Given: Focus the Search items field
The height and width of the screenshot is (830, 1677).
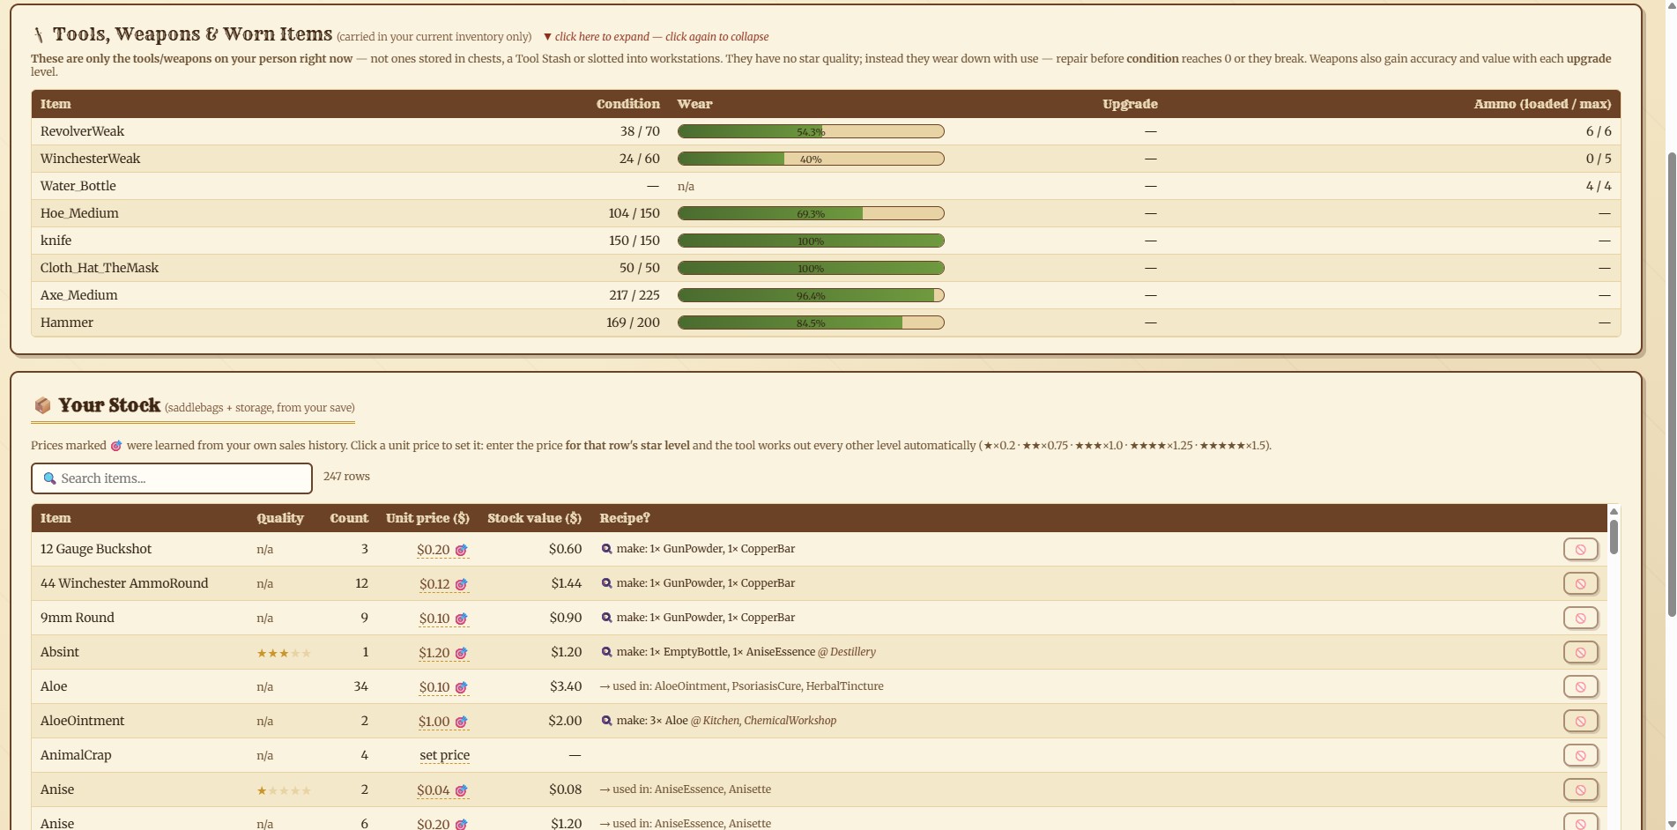Looking at the screenshot, I should [x=172, y=478].
